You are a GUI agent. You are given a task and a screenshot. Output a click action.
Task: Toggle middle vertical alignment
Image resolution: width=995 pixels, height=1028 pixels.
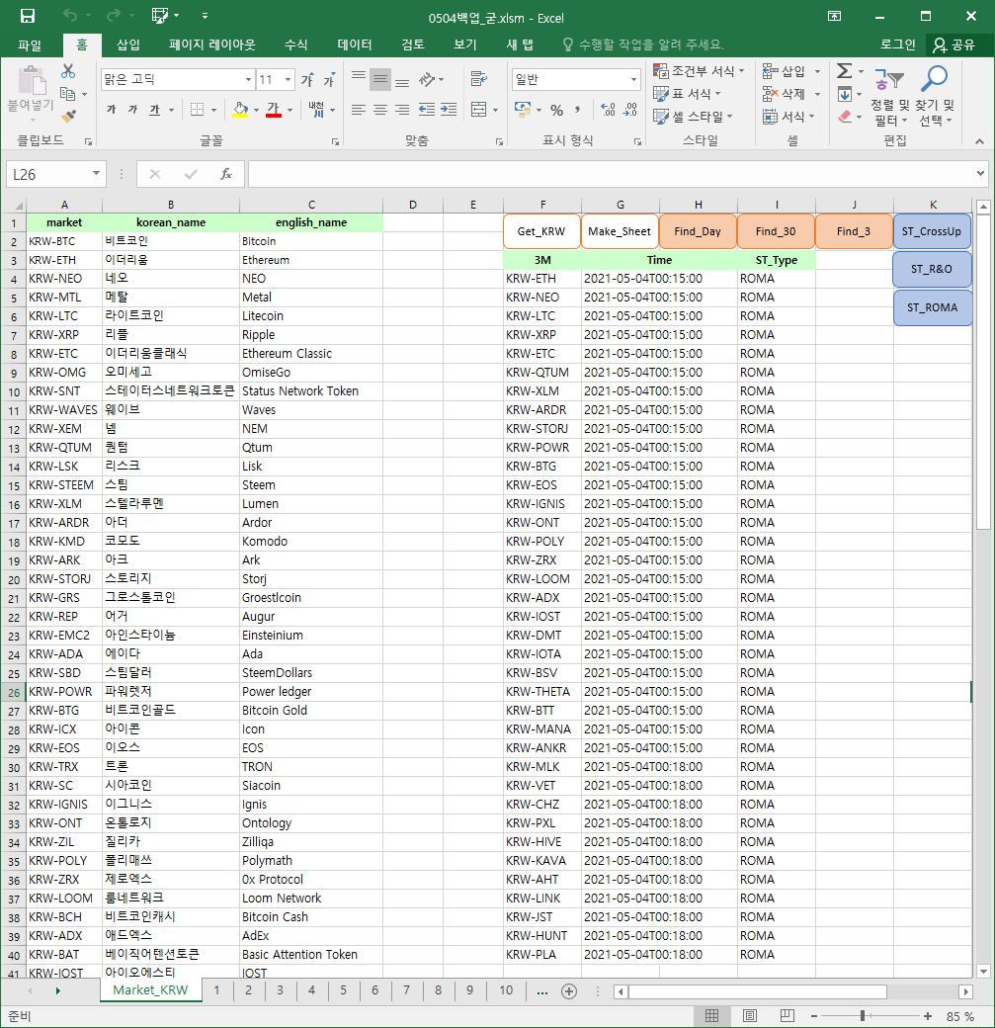coord(380,79)
